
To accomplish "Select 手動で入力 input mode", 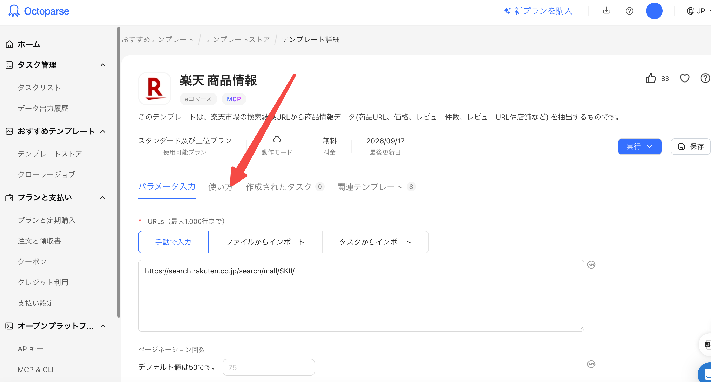I will (173, 242).
